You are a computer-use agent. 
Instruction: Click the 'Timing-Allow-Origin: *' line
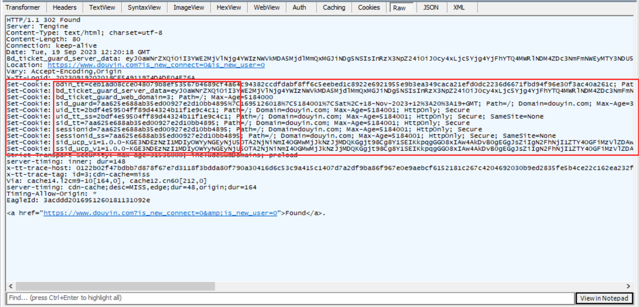pos(52,194)
